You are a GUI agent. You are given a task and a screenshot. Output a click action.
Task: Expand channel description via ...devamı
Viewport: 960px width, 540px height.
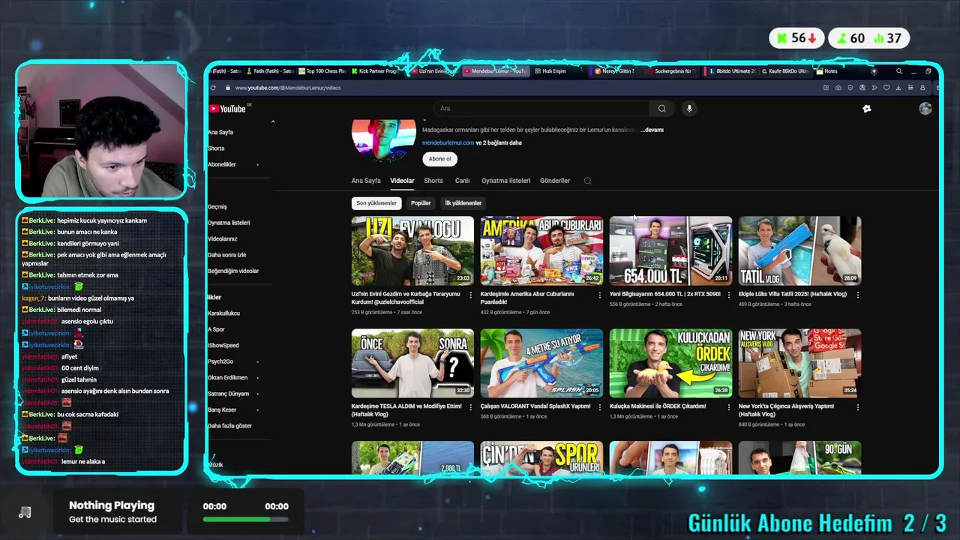(x=652, y=130)
